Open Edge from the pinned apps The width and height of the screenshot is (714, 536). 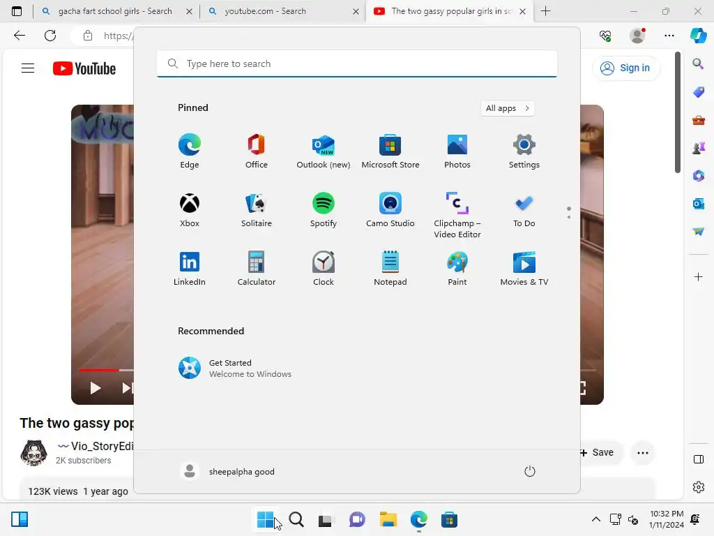pos(190,151)
